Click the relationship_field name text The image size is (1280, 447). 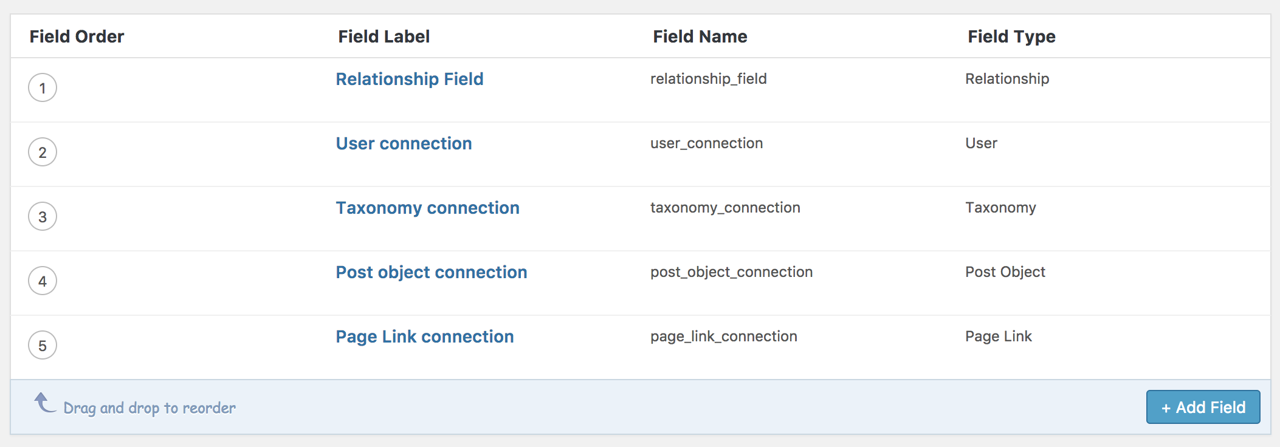coord(709,79)
